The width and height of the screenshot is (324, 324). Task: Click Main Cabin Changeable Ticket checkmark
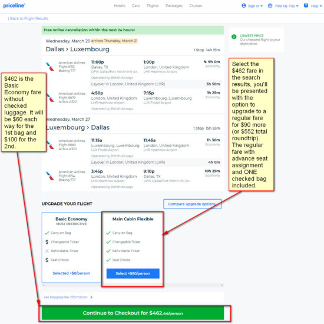click(x=108, y=242)
